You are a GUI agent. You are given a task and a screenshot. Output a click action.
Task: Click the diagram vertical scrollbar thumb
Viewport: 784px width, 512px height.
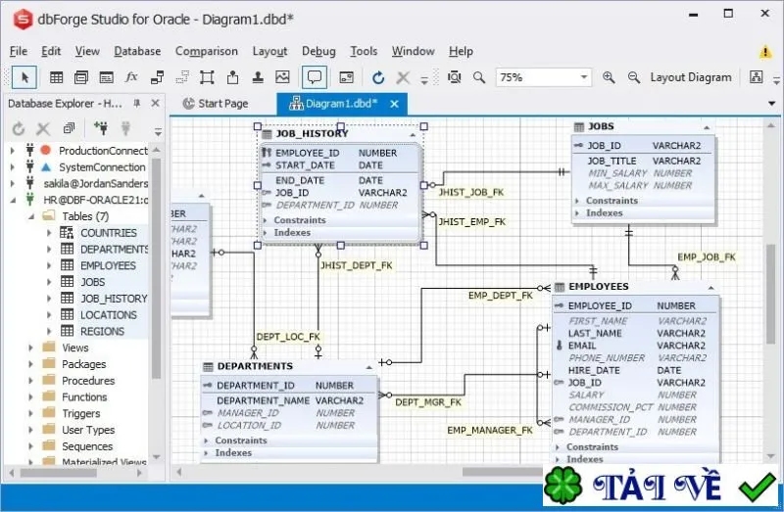click(770, 295)
